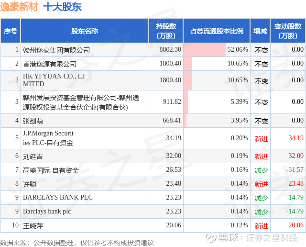The image size is (306, 247).
Task: Click shareholder 许聪
Action: click(30, 184)
